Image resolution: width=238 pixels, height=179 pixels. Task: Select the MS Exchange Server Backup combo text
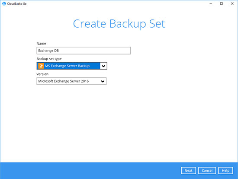point(67,66)
